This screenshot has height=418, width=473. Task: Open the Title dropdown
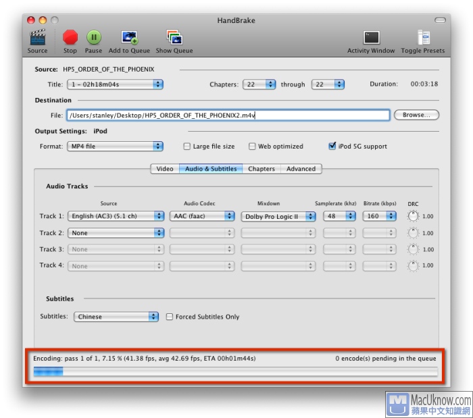(115, 84)
